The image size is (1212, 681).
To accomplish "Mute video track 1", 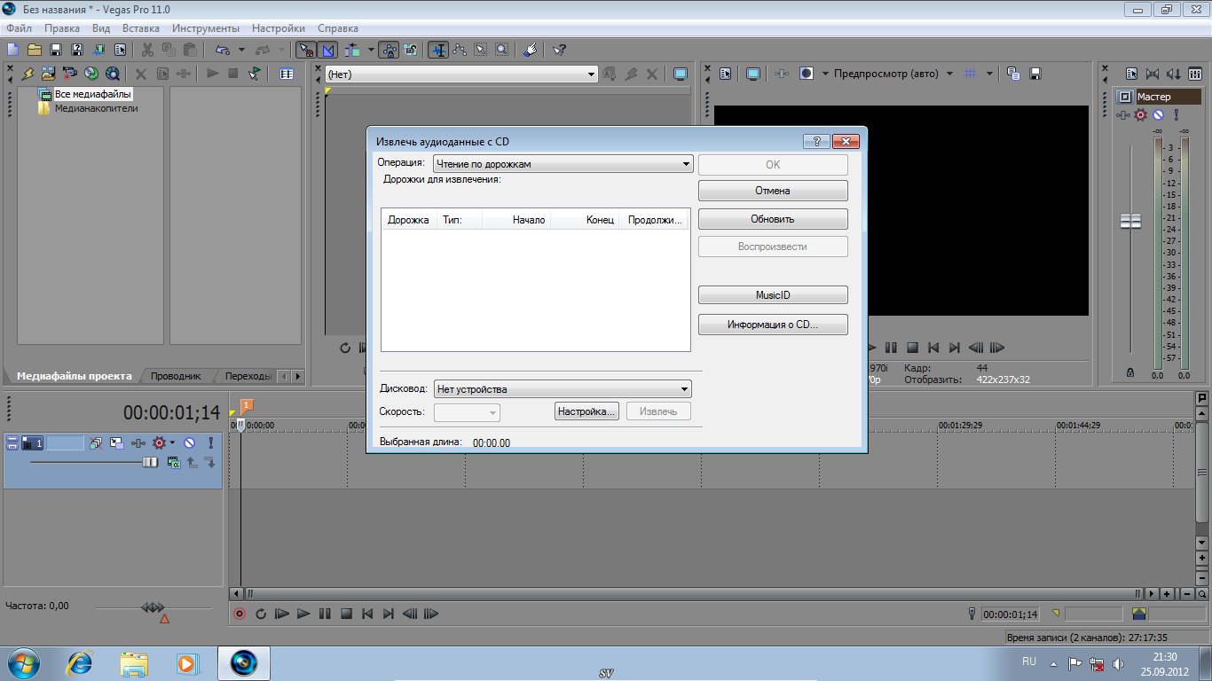I will [189, 442].
